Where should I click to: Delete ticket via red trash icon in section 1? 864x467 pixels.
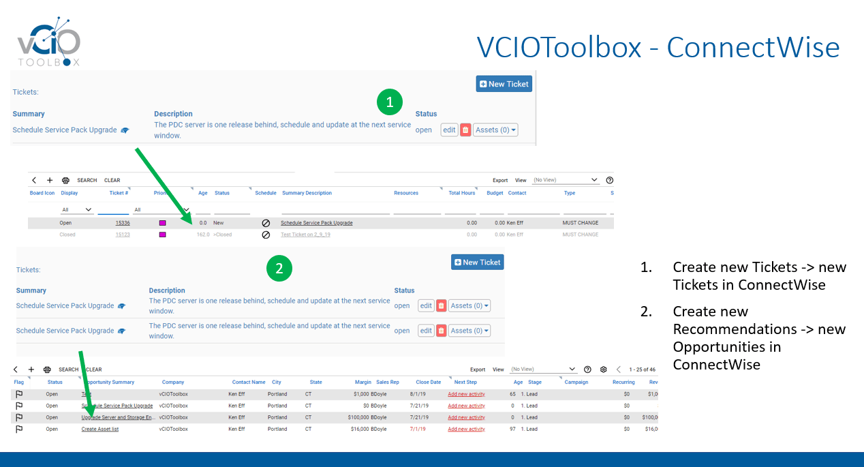point(465,130)
